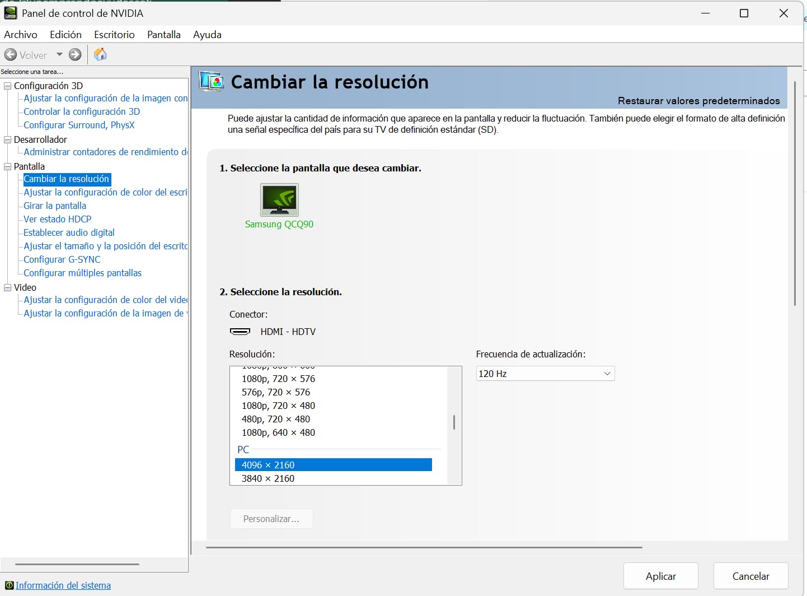807x596 pixels.
Task: Click the Aplicar button
Action: point(660,576)
